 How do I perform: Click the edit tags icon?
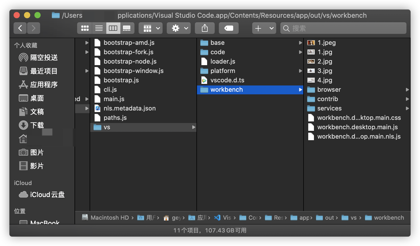[x=229, y=28]
